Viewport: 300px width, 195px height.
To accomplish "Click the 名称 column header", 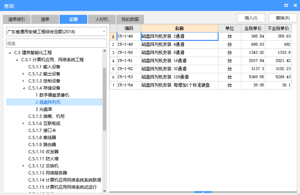I will pyautogui.click(x=179, y=28).
